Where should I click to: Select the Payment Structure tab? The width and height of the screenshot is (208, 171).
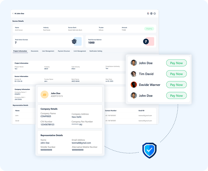(64, 51)
